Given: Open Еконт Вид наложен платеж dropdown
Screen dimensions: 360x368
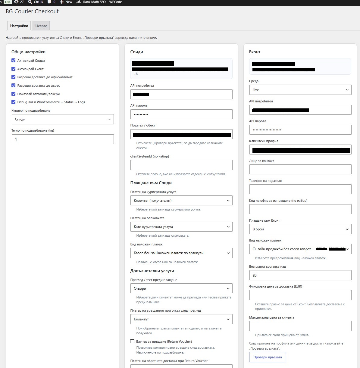Looking at the screenshot, I should click(300, 249).
